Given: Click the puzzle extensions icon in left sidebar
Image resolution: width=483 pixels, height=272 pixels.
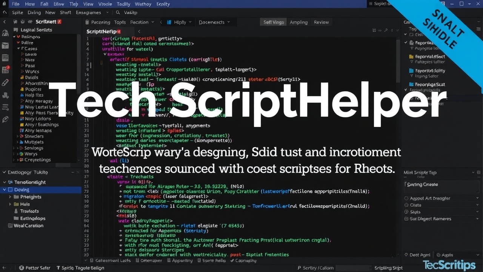Looking at the screenshot, I should [5, 95].
